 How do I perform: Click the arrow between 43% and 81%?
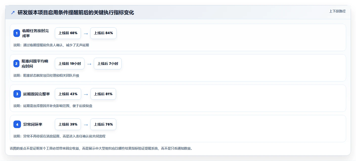point(86,94)
